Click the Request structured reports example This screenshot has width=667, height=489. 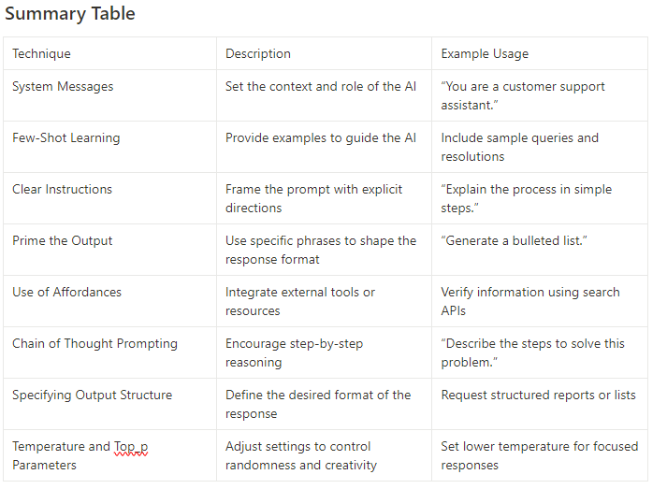pos(538,396)
